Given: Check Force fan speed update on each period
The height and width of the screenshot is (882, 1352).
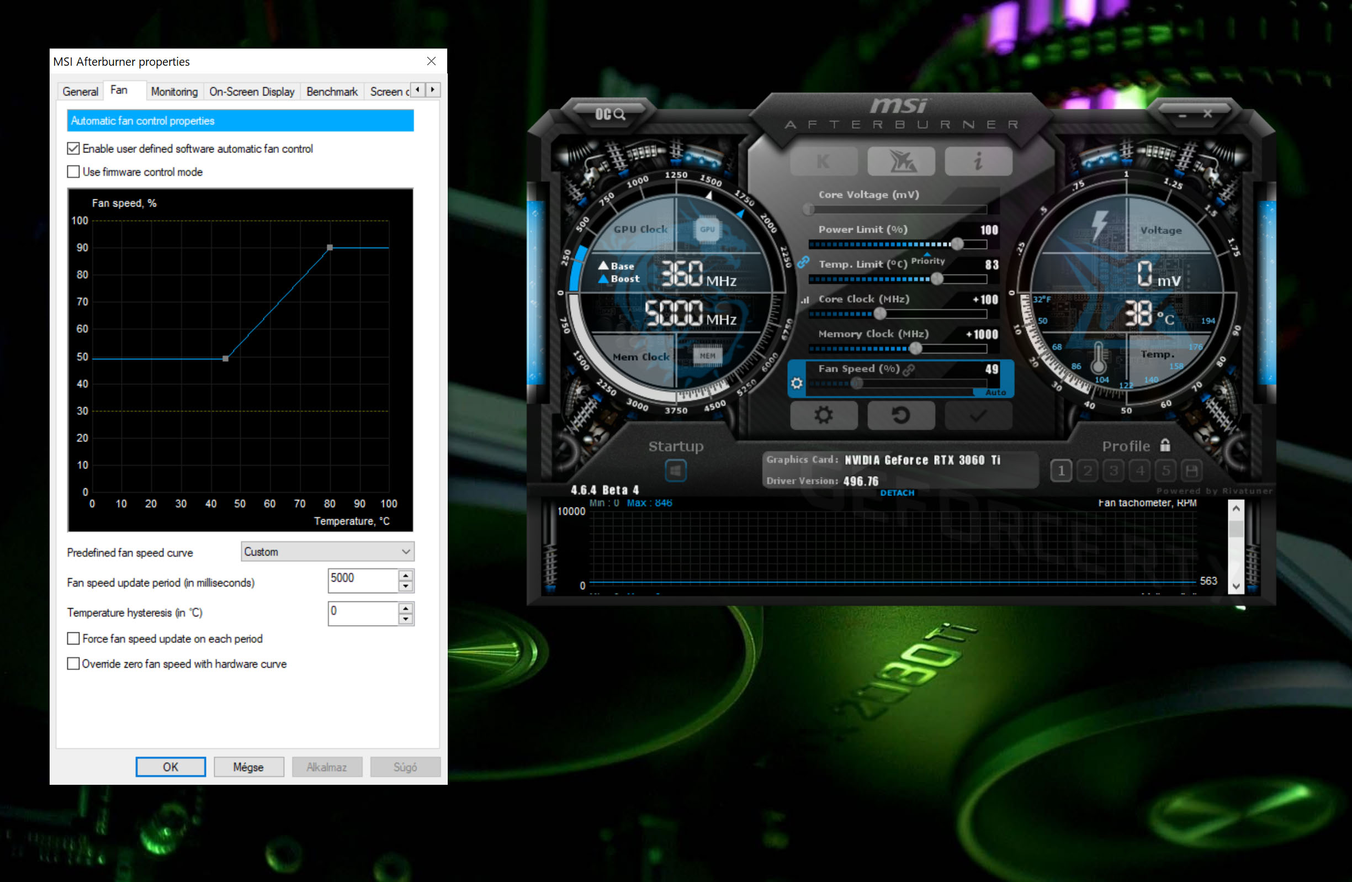Looking at the screenshot, I should coord(73,639).
